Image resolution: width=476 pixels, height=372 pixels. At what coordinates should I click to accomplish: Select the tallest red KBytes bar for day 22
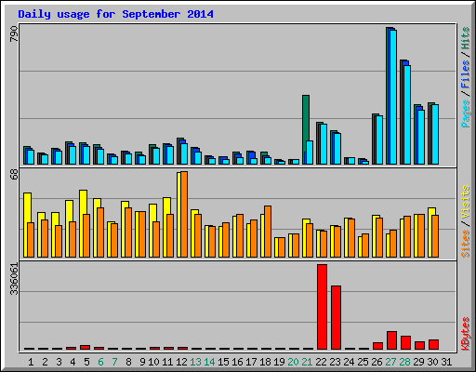pos(322,307)
